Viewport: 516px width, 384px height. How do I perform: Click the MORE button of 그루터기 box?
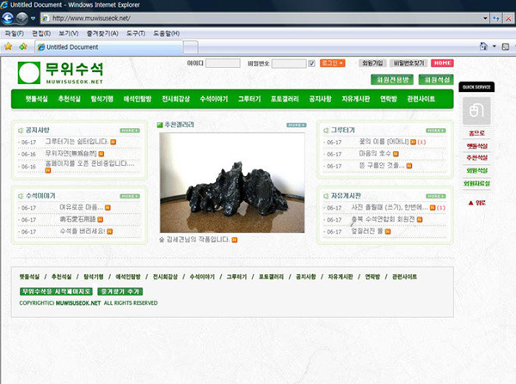coord(436,131)
